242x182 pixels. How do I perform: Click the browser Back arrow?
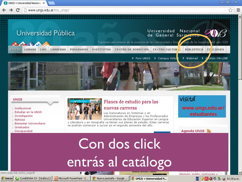pyautogui.click(x=4, y=10)
